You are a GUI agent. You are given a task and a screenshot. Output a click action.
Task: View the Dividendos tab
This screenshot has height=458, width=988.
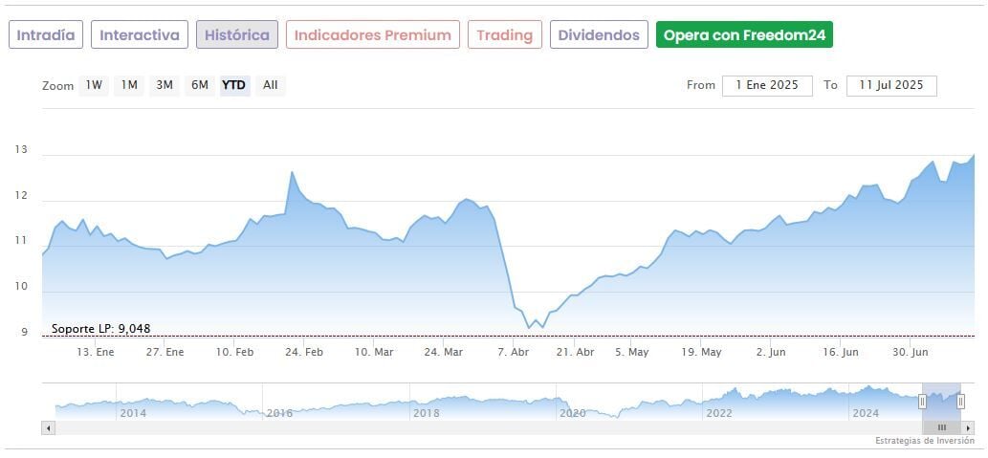coord(599,35)
